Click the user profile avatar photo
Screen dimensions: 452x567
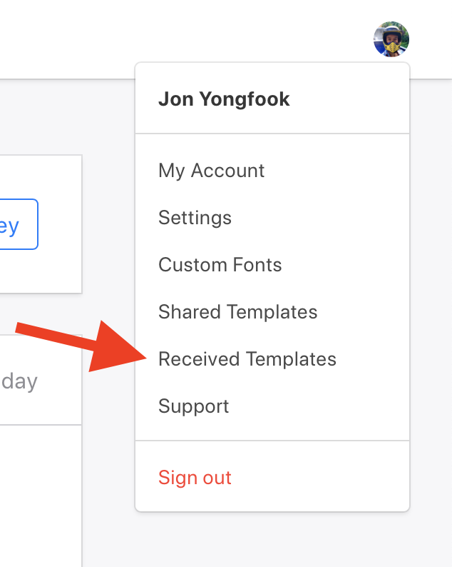[x=391, y=39]
